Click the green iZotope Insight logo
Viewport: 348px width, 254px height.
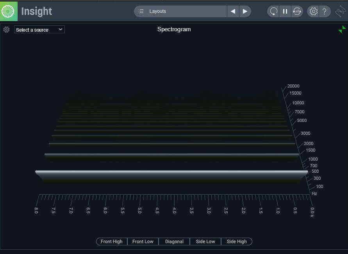(9, 11)
